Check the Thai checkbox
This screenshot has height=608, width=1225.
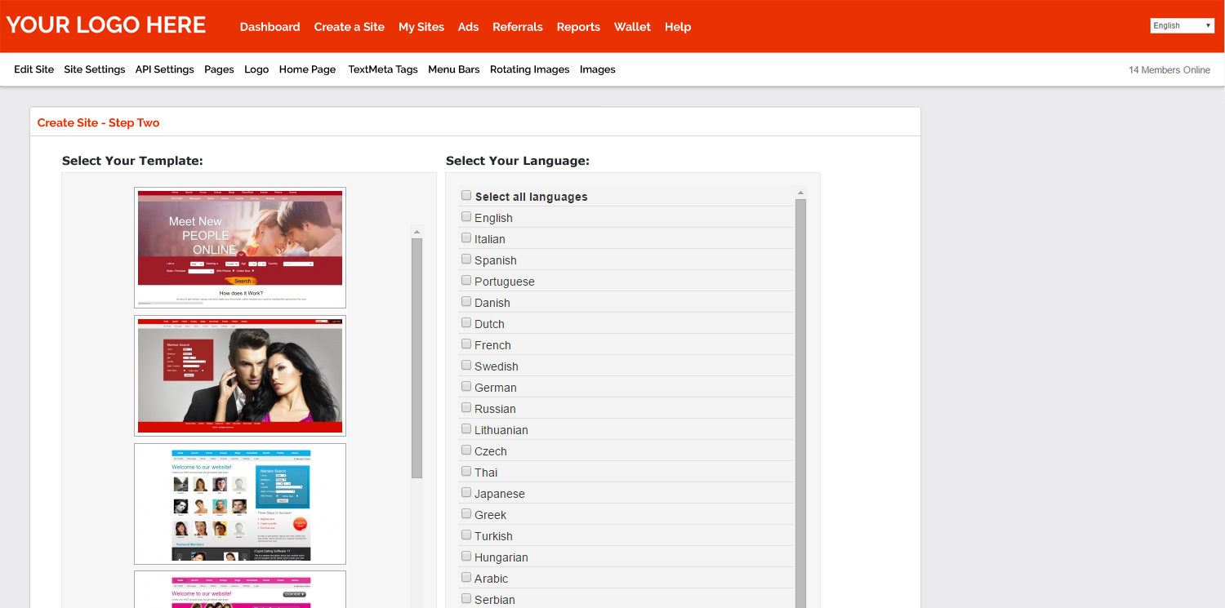click(466, 472)
